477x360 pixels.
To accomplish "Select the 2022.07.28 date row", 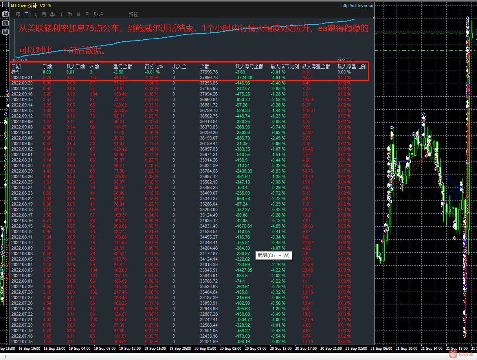I will [22, 292].
